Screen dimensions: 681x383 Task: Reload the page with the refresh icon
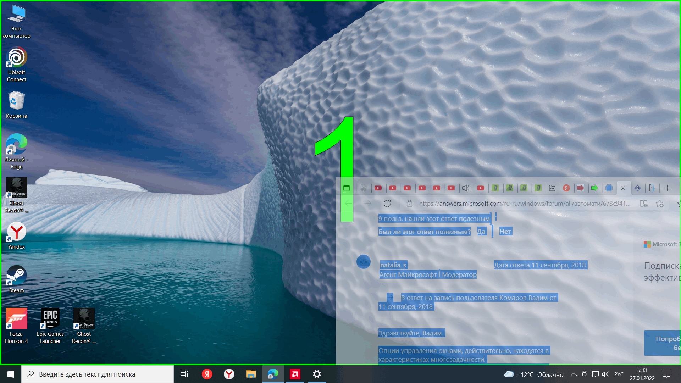(x=387, y=204)
